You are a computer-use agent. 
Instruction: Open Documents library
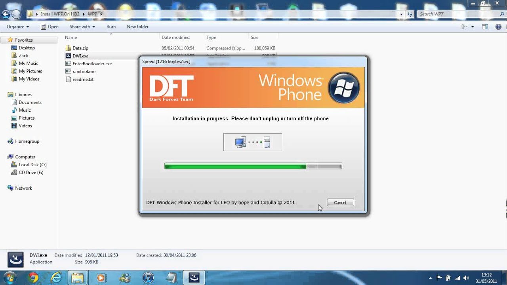click(x=30, y=102)
